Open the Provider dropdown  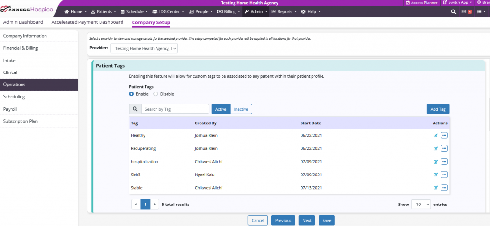(x=144, y=48)
